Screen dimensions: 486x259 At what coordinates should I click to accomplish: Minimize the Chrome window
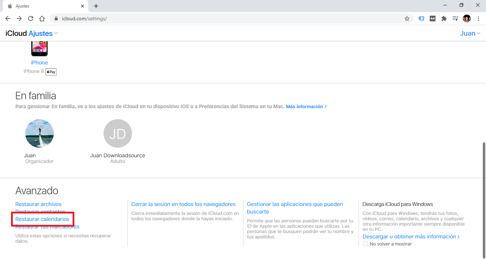tap(445, 5)
